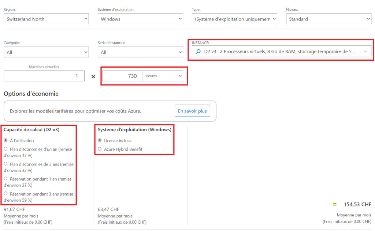375x231 pixels.
Task: Click the 730 hours input field
Action: (x=123, y=76)
